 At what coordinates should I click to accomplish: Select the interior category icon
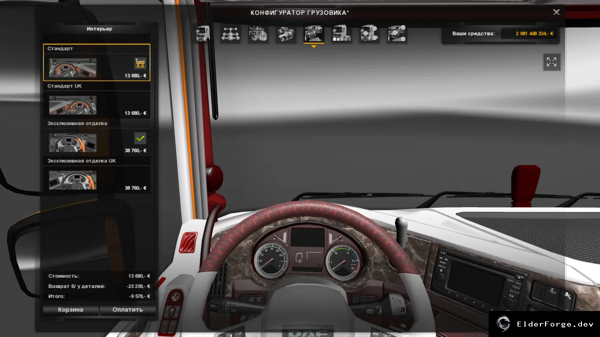[314, 34]
